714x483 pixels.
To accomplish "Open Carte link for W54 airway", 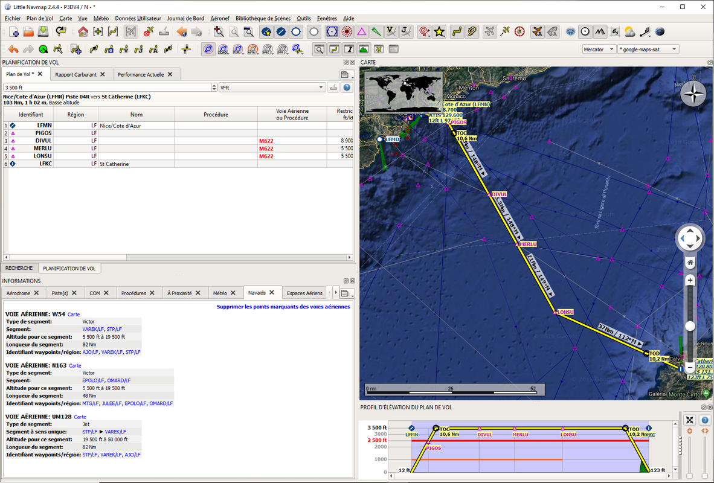I will [73, 315].
